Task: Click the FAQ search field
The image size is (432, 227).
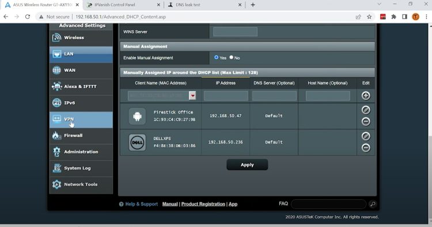Action: pos(329,204)
